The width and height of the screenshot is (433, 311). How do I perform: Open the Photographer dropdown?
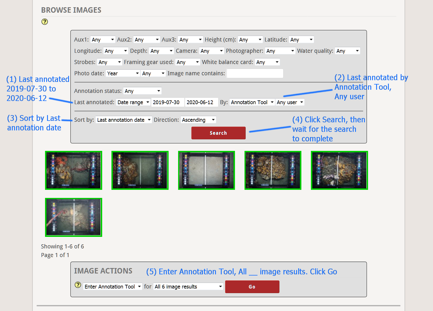point(280,50)
